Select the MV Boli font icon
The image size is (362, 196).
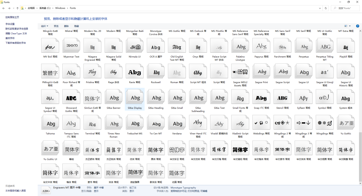tap(50, 46)
